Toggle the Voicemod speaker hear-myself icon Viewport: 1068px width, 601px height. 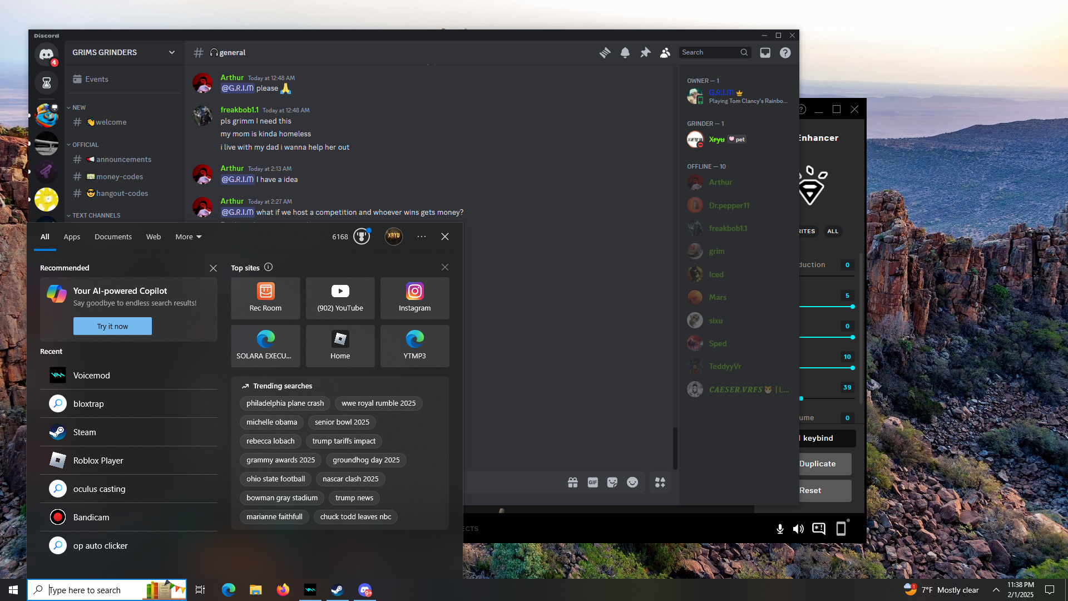798,529
